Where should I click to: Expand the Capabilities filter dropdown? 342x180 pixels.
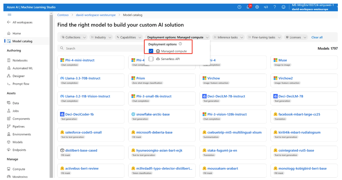click(129, 37)
